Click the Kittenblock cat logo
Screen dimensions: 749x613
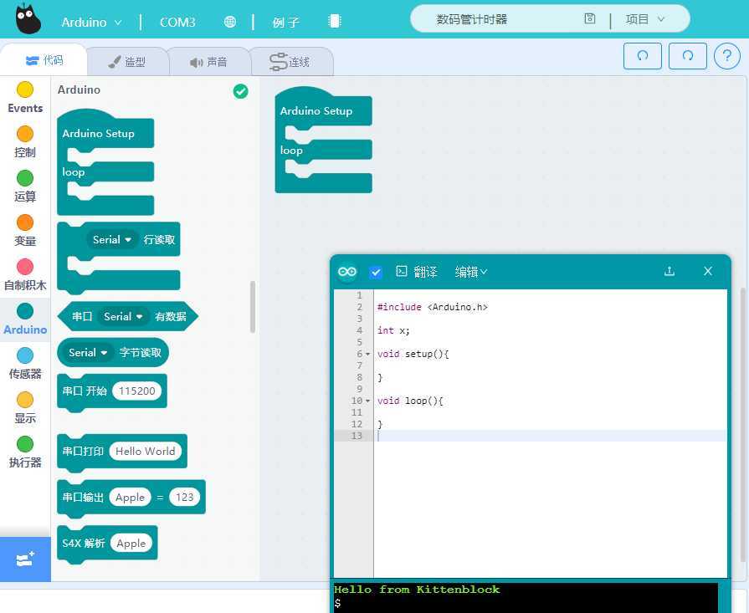(x=28, y=18)
